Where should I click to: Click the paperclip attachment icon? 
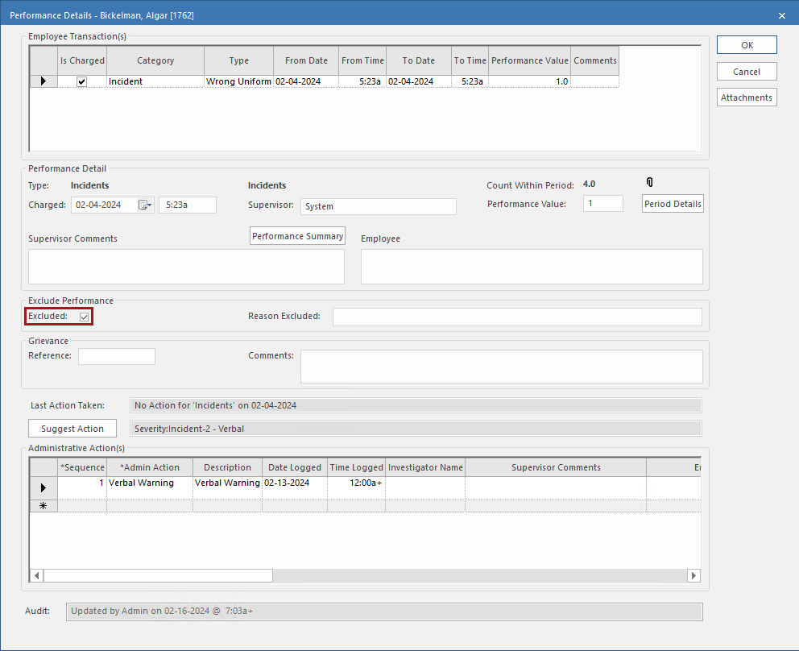pyautogui.click(x=649, y=182)
